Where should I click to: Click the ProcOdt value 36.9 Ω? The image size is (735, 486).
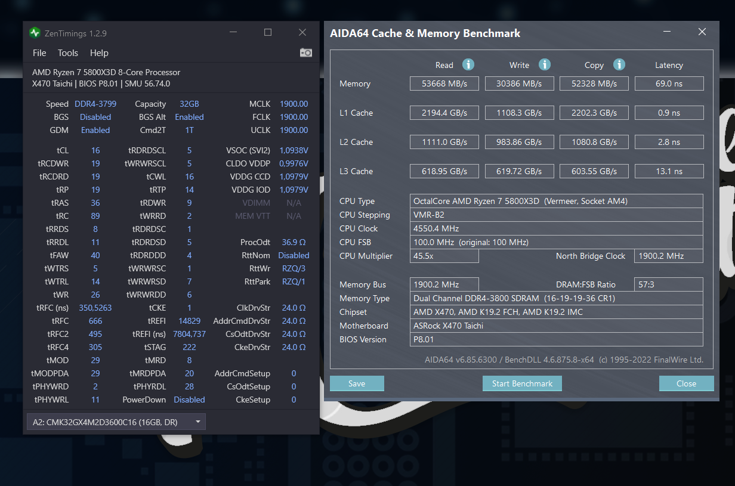tap(294, 242)
